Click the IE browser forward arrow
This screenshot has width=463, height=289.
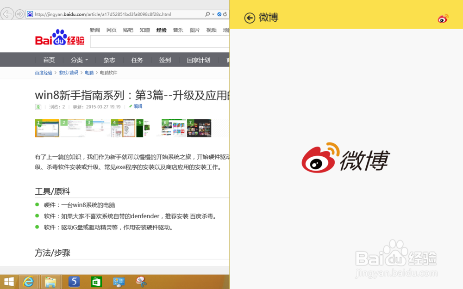(20, 14)
